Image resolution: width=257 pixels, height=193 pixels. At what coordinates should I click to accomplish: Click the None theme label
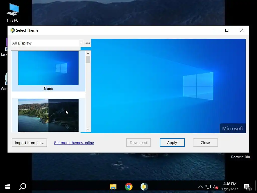[x=48, y=89]
